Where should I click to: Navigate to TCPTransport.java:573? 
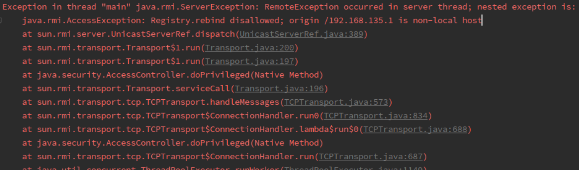coord(336,102)
